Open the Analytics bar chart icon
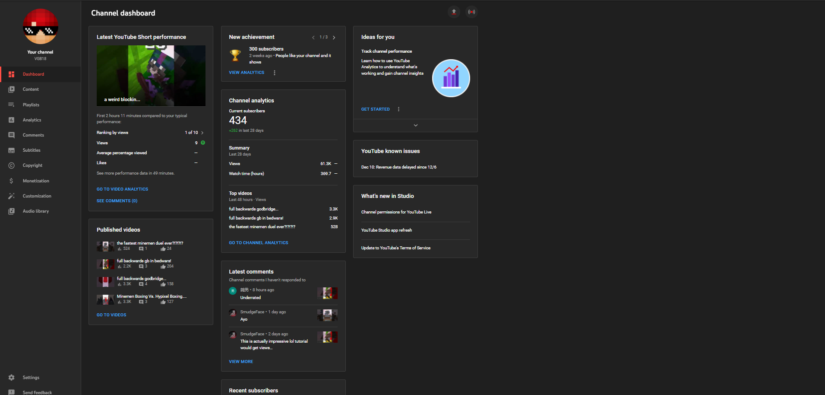 click(12, 120)
